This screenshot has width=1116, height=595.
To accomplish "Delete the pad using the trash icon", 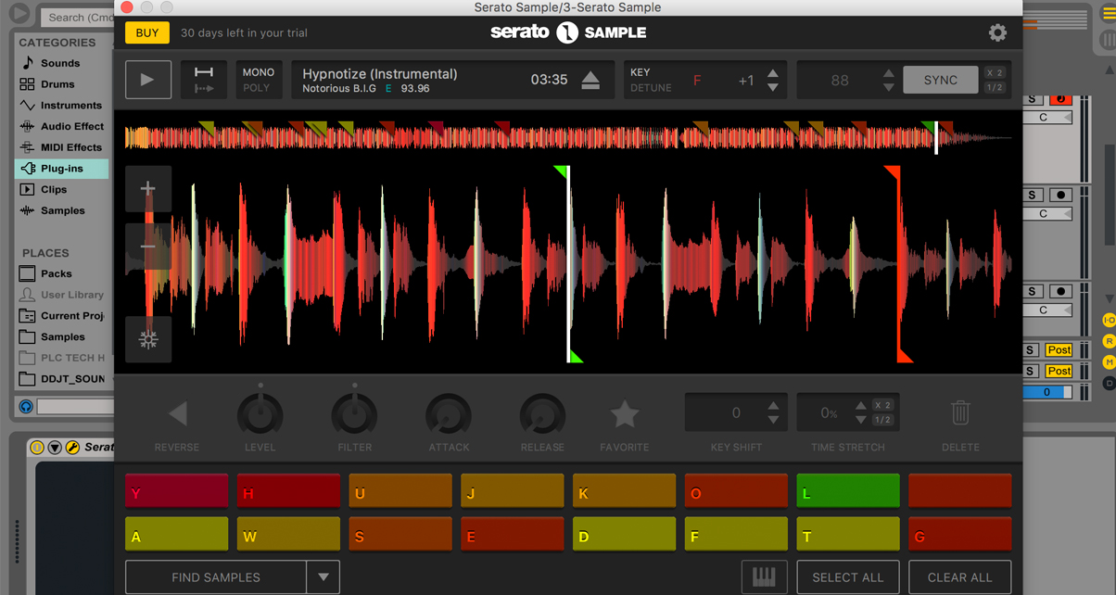I will (x=960, y=413).
